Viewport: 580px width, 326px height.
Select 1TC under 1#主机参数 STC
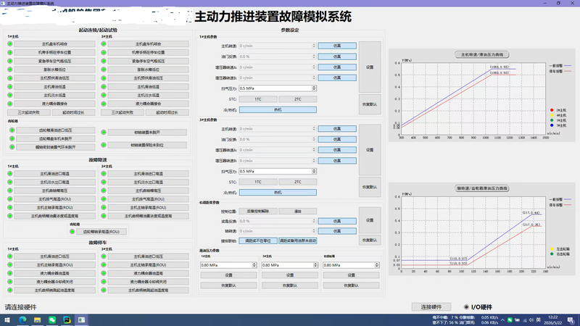click(258, 99)
